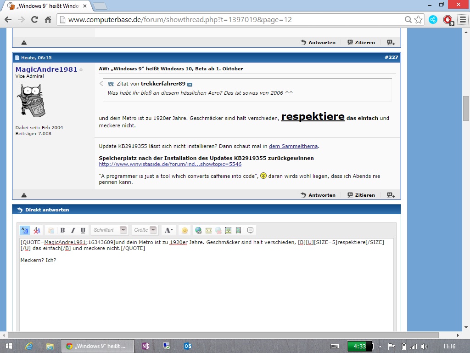Click MagicAndre1981's cat avatar image
Screen dimensions: 470x353
(31, 101)
